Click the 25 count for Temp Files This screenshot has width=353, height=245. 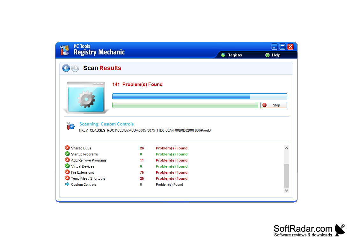click(142, 179)
